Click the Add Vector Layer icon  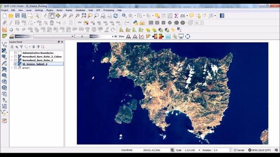point(4,44)
